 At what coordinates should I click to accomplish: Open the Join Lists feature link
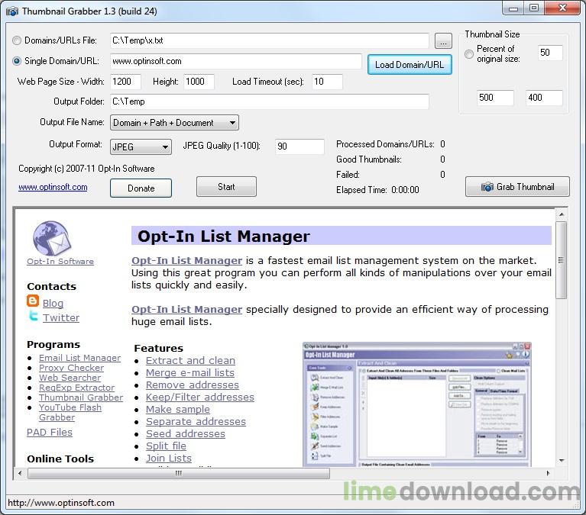point(169,459)
